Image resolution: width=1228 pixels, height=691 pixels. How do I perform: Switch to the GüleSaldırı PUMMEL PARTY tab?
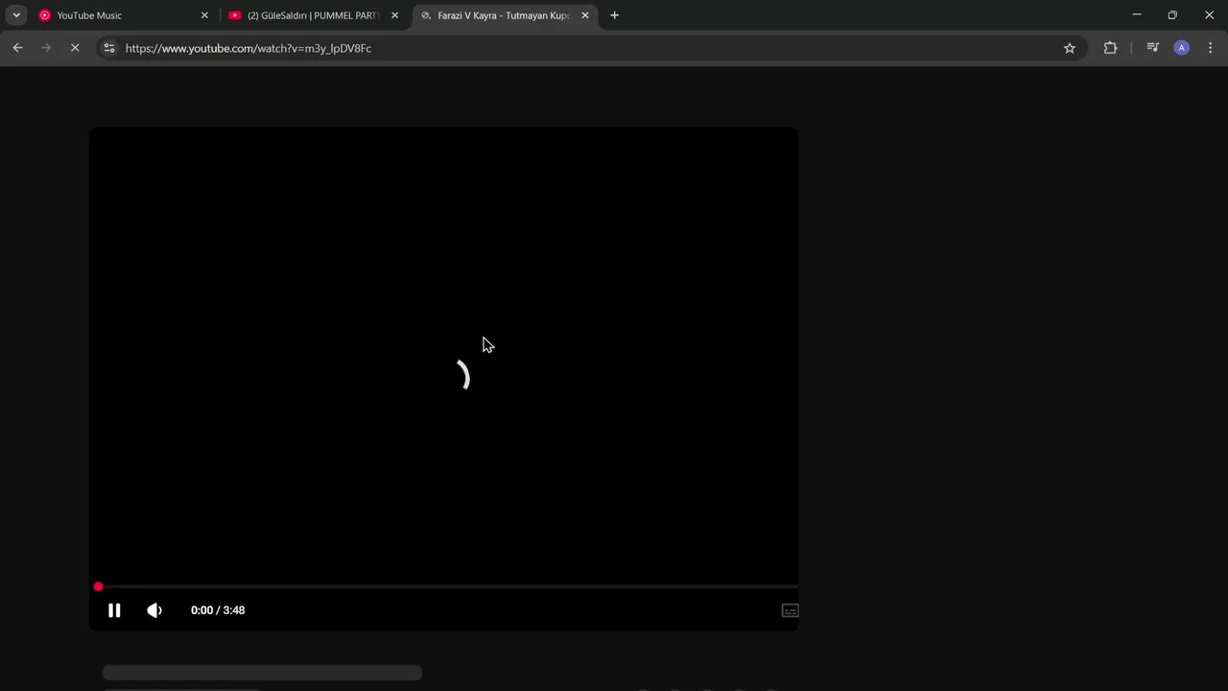point(314,15)
